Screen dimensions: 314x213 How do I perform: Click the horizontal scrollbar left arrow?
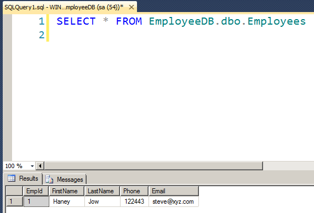[x=40, y=166]
